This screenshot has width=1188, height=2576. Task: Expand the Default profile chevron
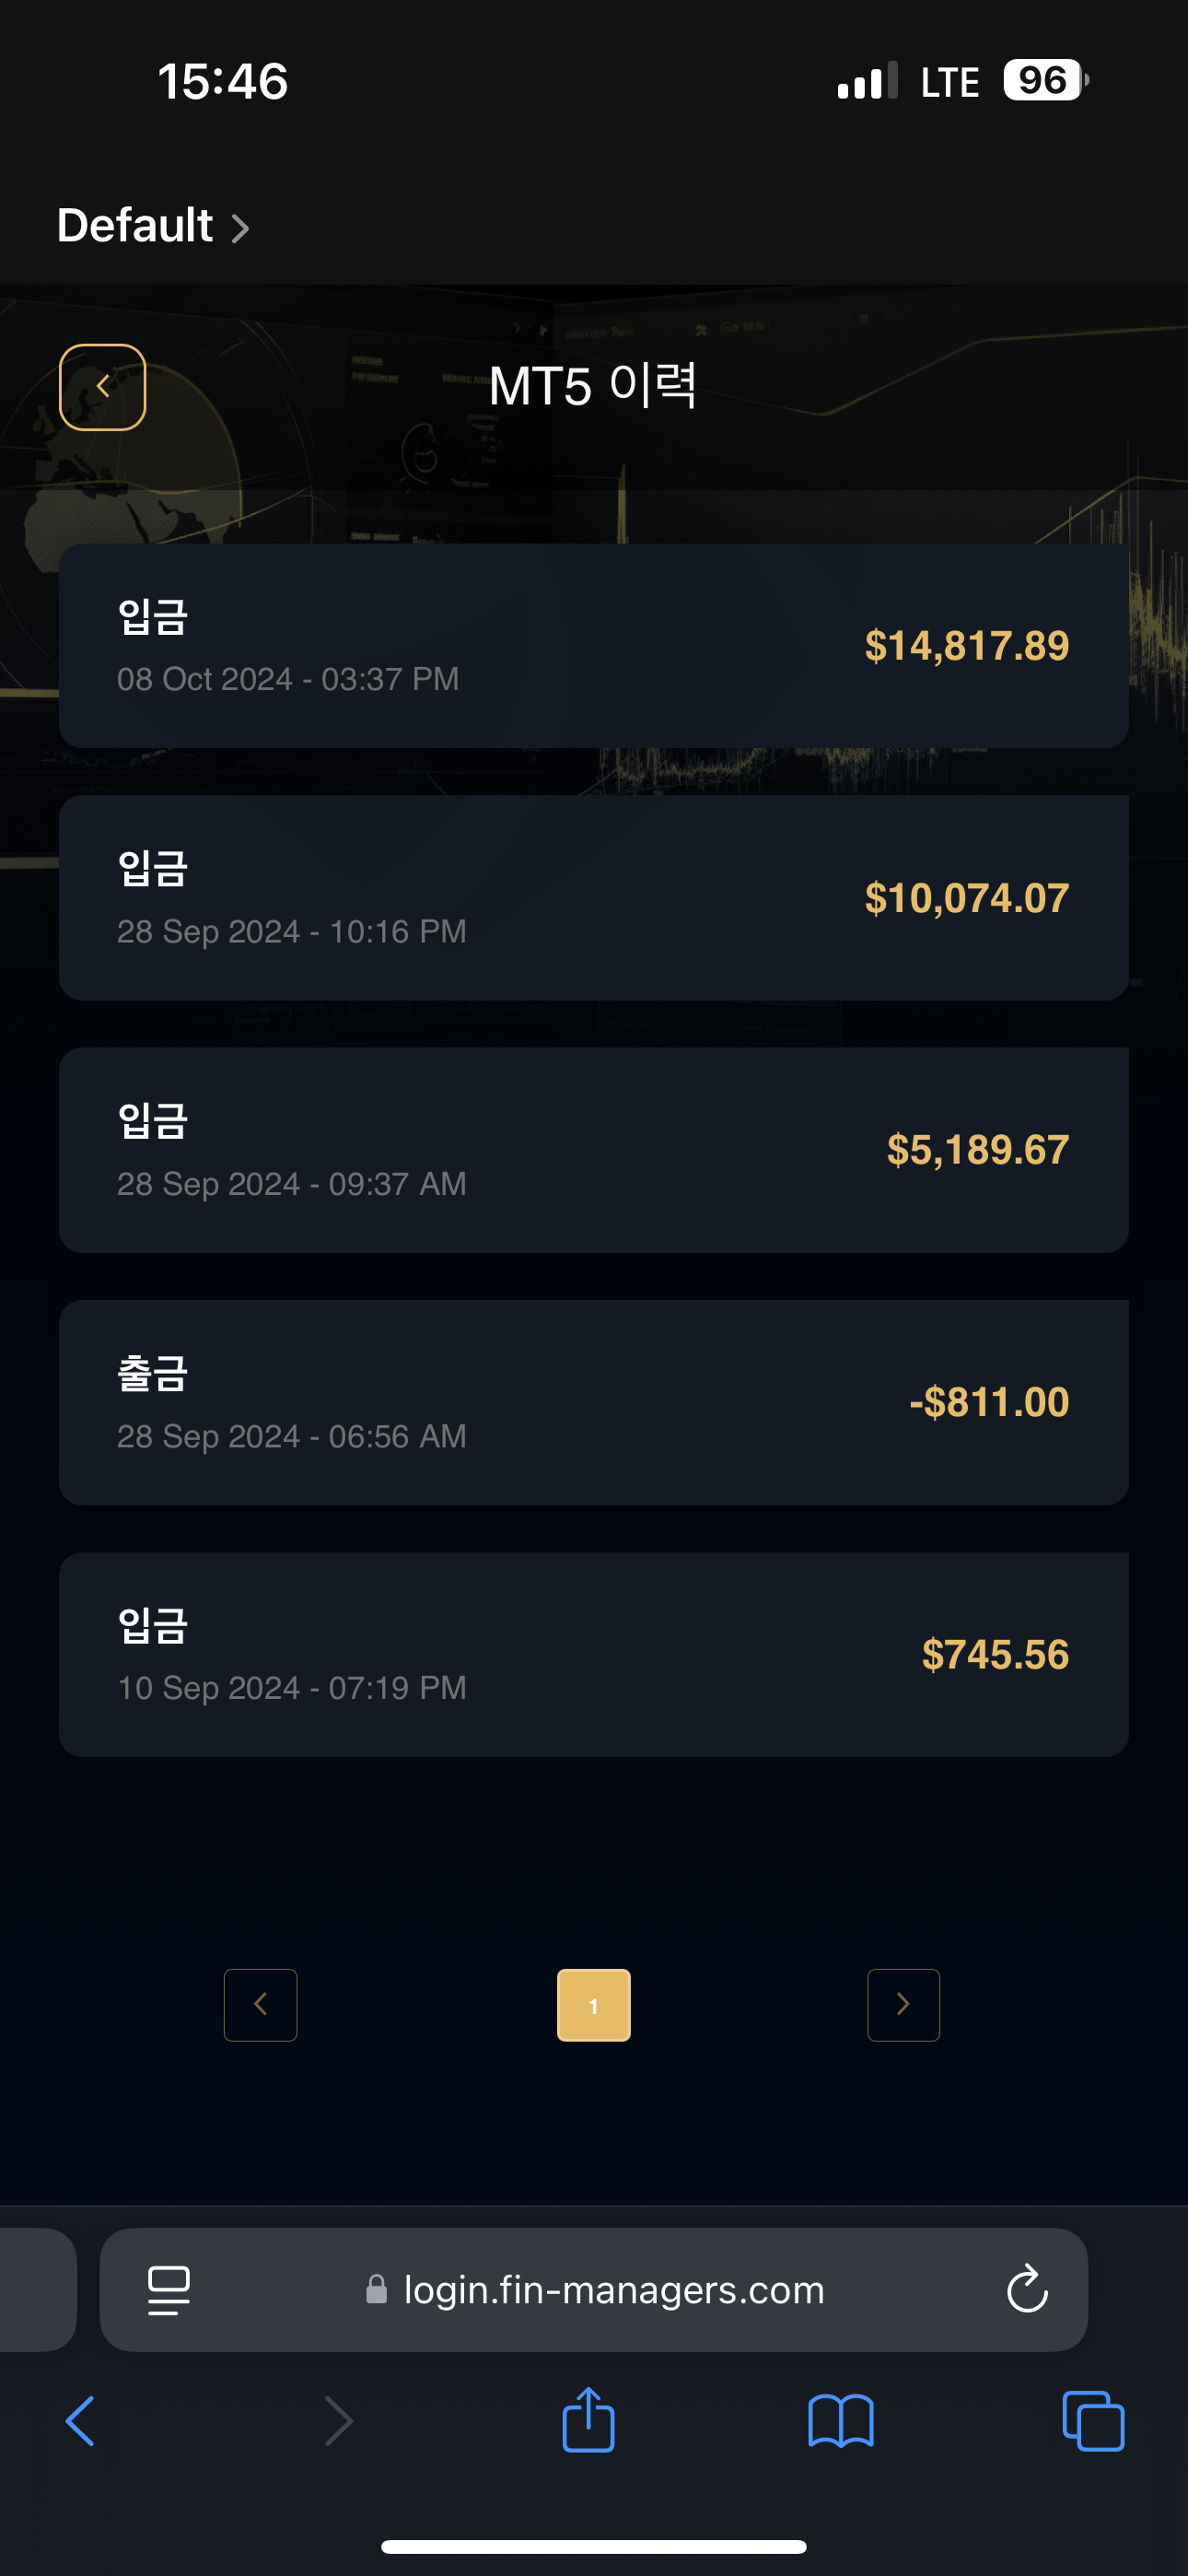(240, 228)
